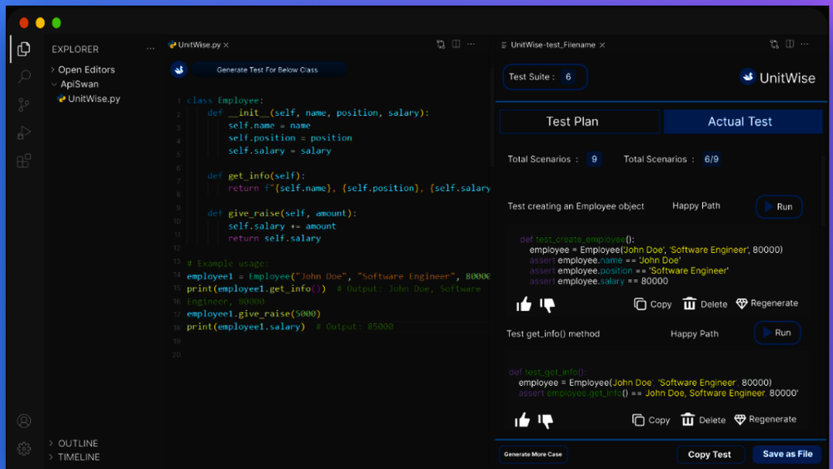
Task: Open Run and Debug icon in activity bar
Action: point(24,132)
